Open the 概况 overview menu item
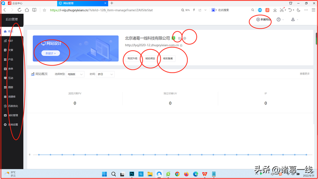This screenshot has width=318, height=179. pos(11,31)
